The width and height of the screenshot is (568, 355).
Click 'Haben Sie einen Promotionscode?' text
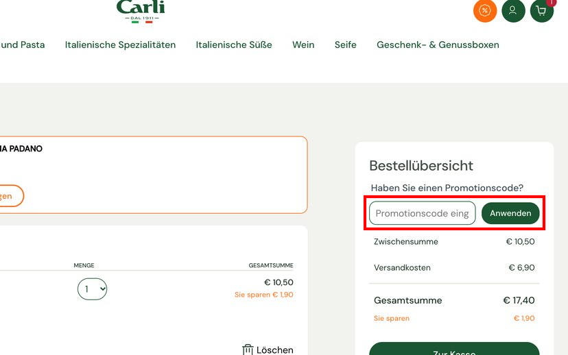[447, 188]
